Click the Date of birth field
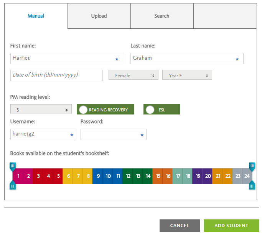This screenshot has height=237, width=262. (56, 75)
